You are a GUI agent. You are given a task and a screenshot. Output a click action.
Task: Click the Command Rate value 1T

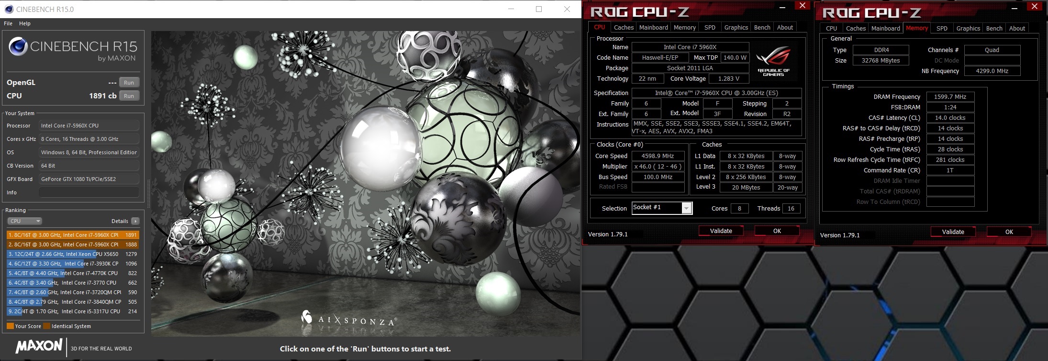950,170
